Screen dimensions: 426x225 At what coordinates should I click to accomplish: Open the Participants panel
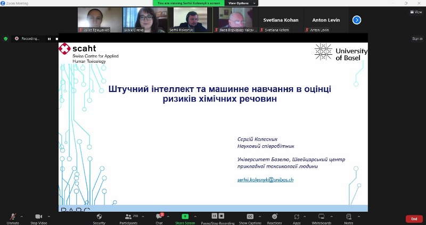pyautogui.click(x=128, y=218)
